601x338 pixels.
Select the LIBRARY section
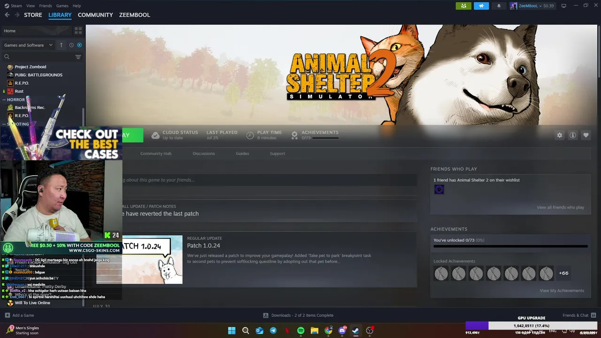pyautogui.click(x=60, y=15)
